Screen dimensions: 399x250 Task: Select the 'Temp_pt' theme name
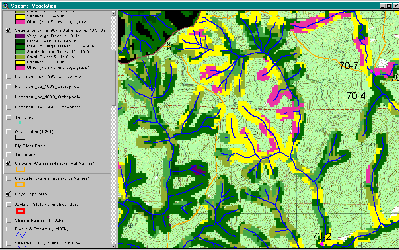(x=24, y=117)
